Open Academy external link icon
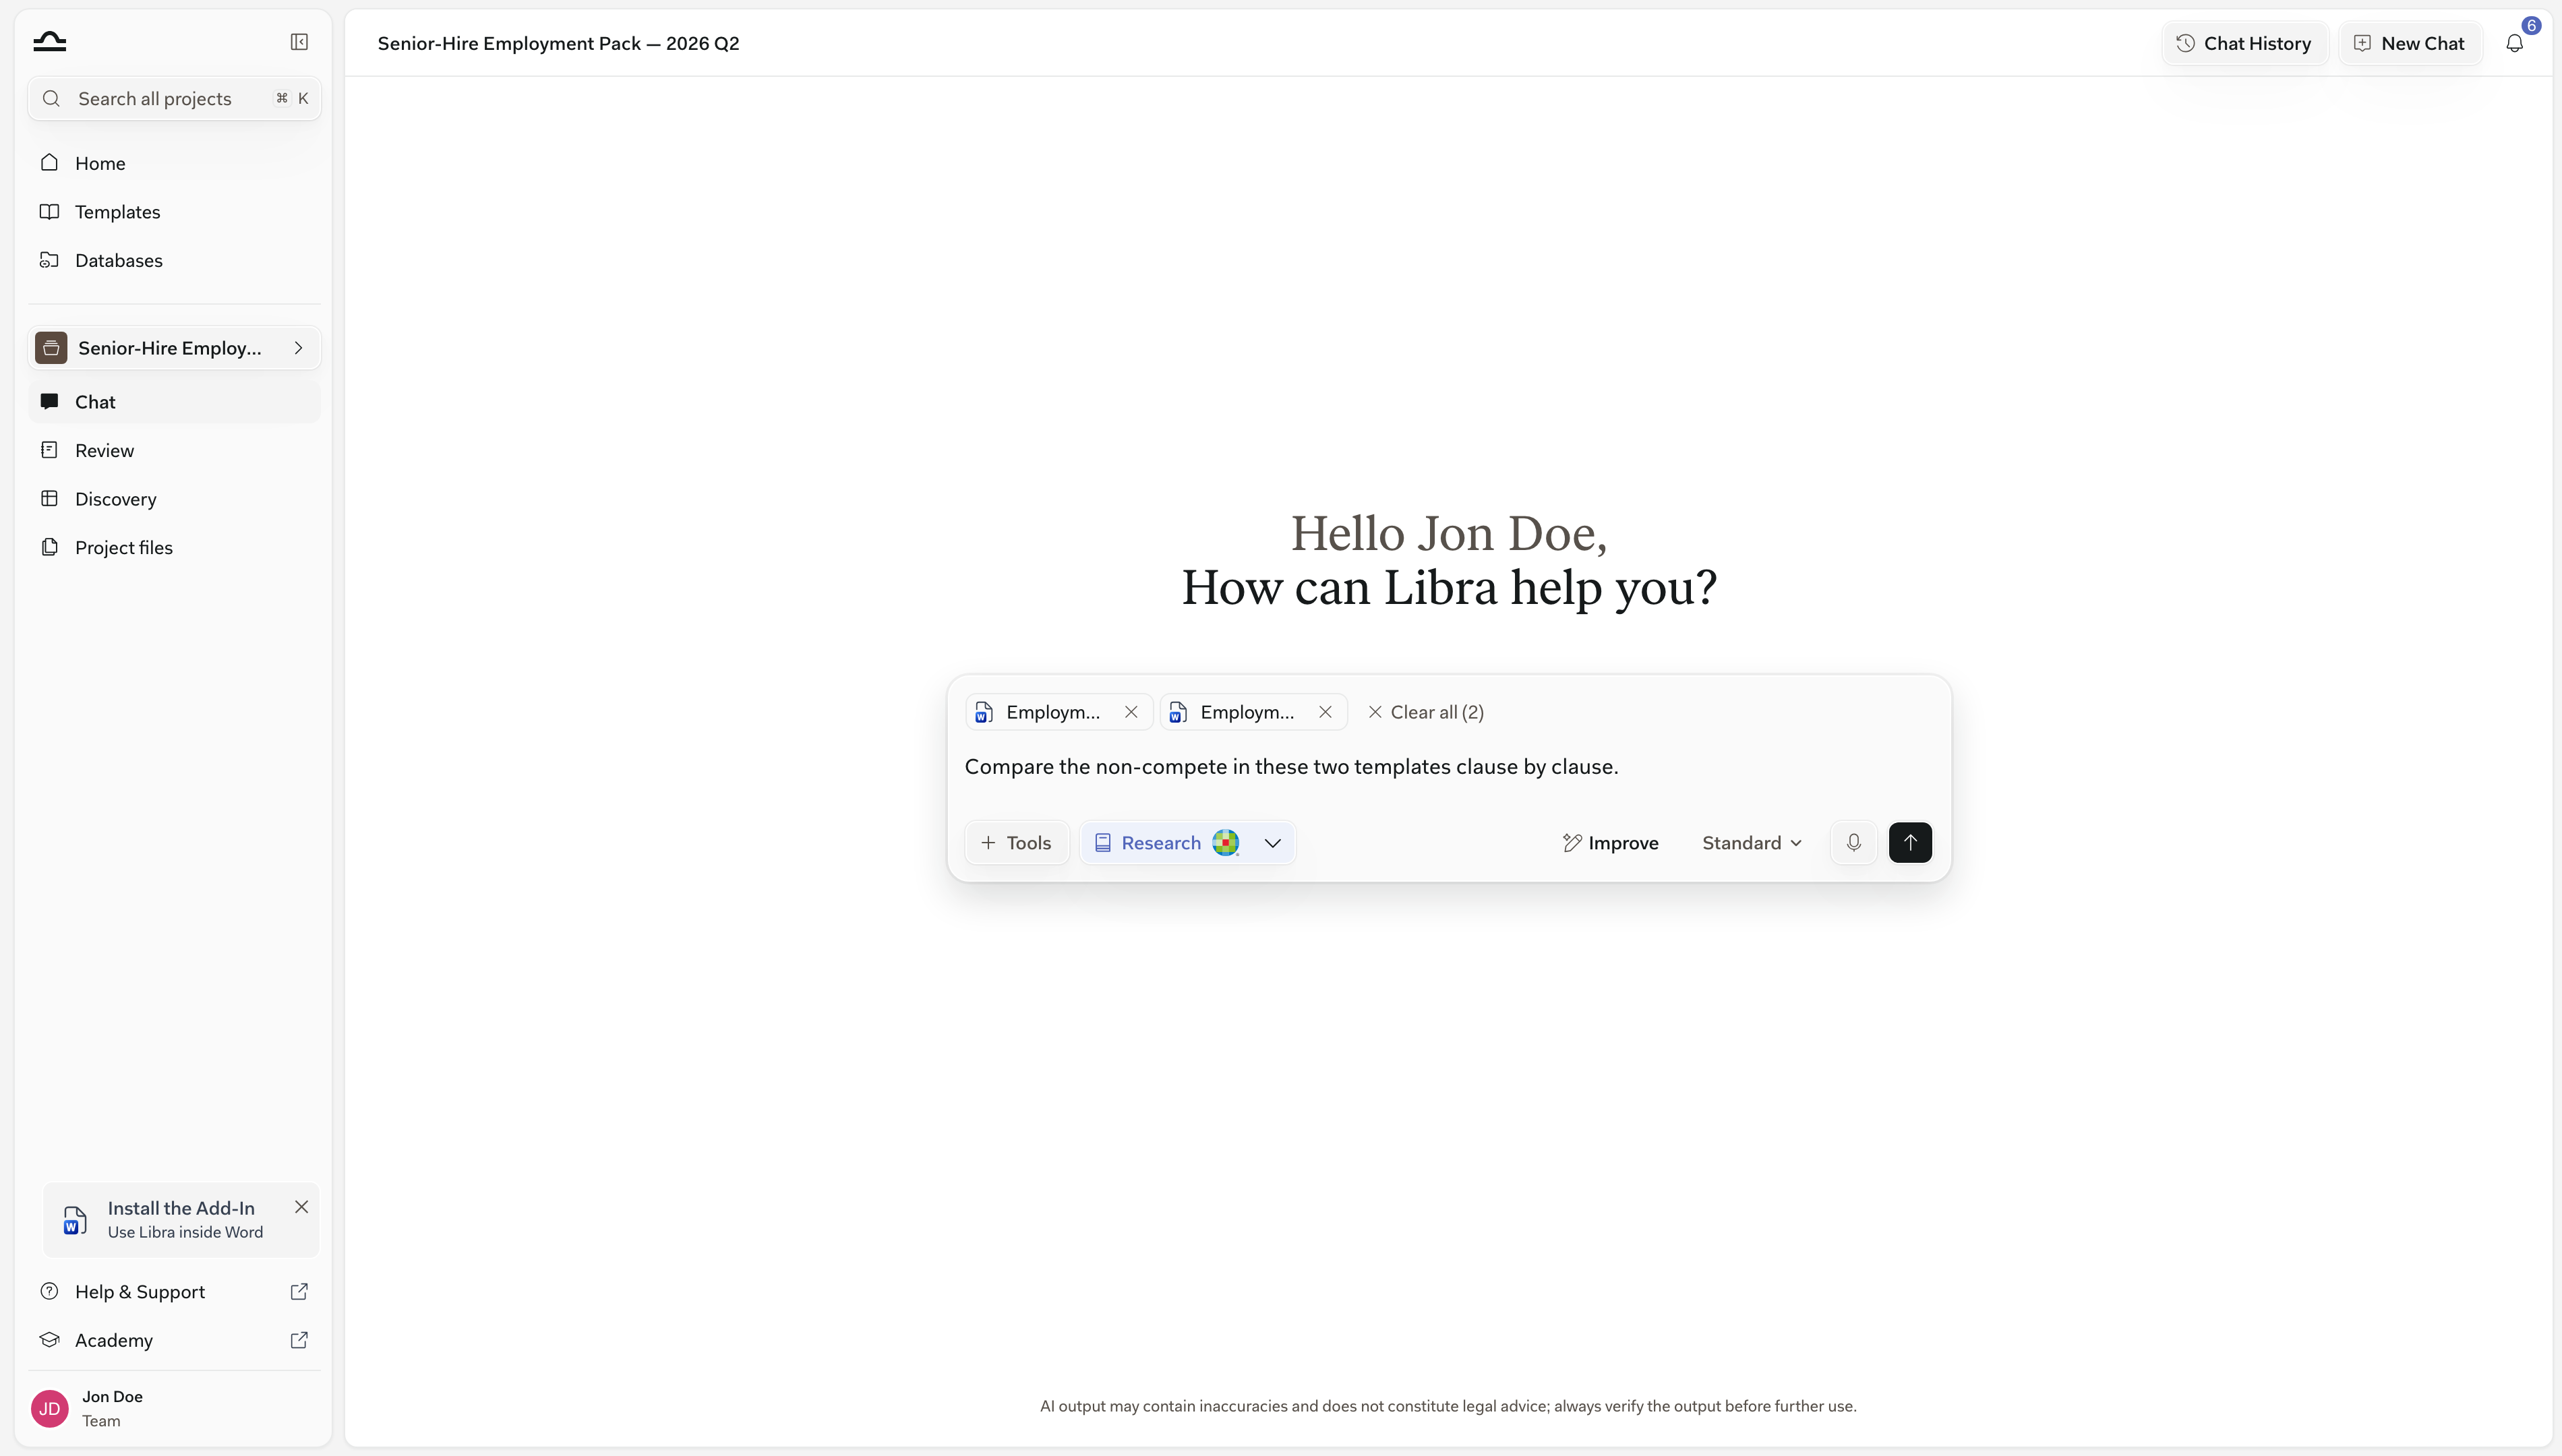Screen dimensions: 2562x1456 299,1340
